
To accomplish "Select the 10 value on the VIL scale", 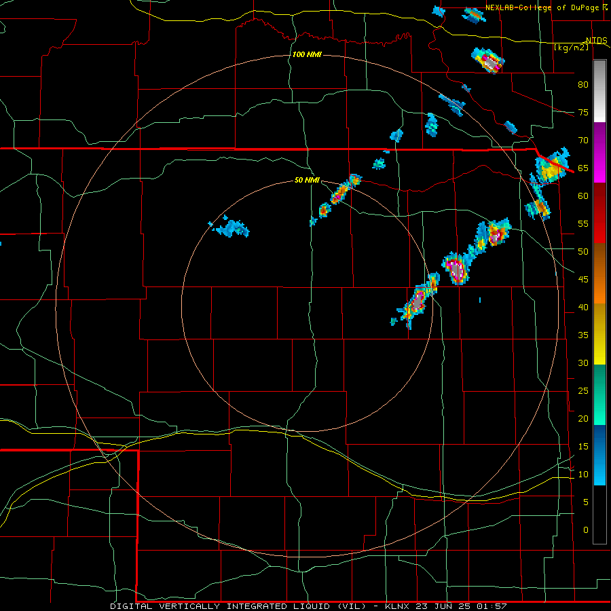I will click(x=583, y=475).
